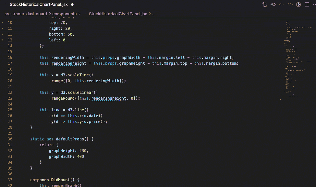Click the Open Changes arrow-circle icon
Viewport: 316px width, 187px height.
click(x=273, y=5)
